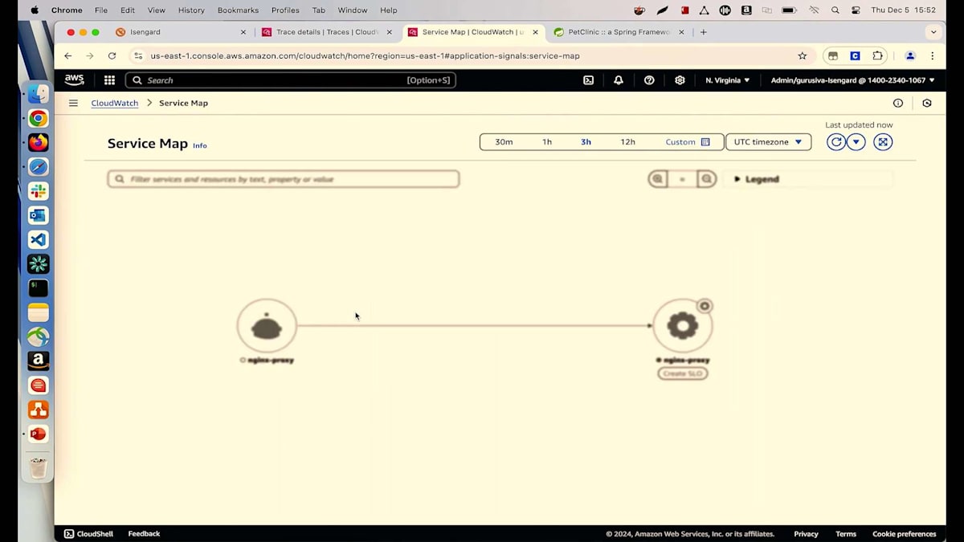Click the Create SLO button
The width and height of the screenshot is (964, 542).
pyautogui.click(x=683, y=373)
